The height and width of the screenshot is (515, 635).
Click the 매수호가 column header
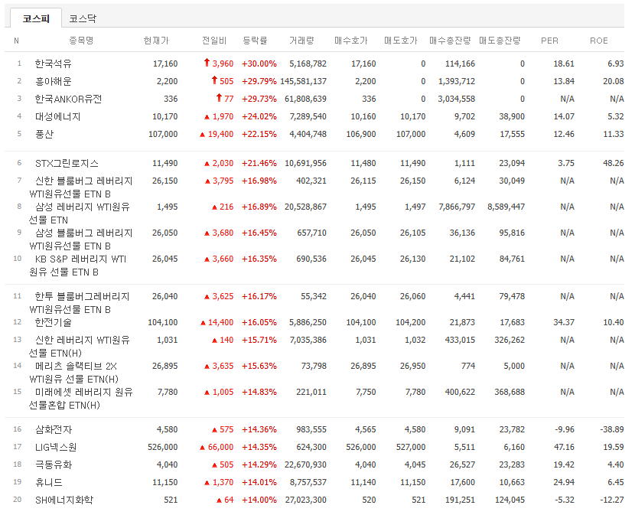click(x=350, y=41)
